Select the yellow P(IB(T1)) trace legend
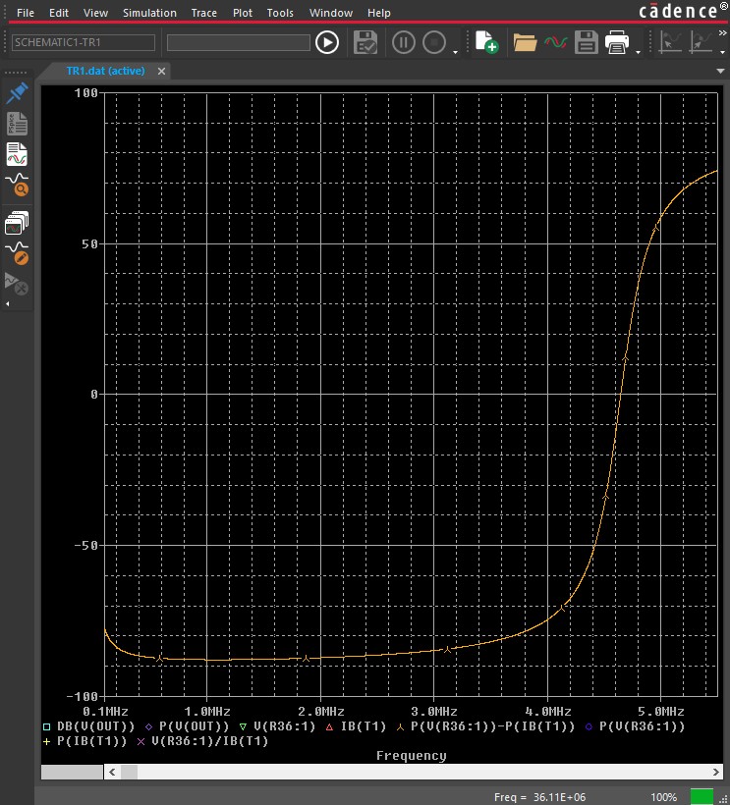Viewport: 730px width, 805px height. click(x=84, y=741)
